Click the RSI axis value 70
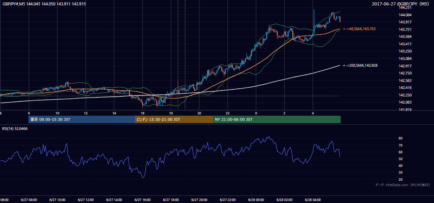Image resolution: width=434 pixels, height=203 pixels. (400, 145)
